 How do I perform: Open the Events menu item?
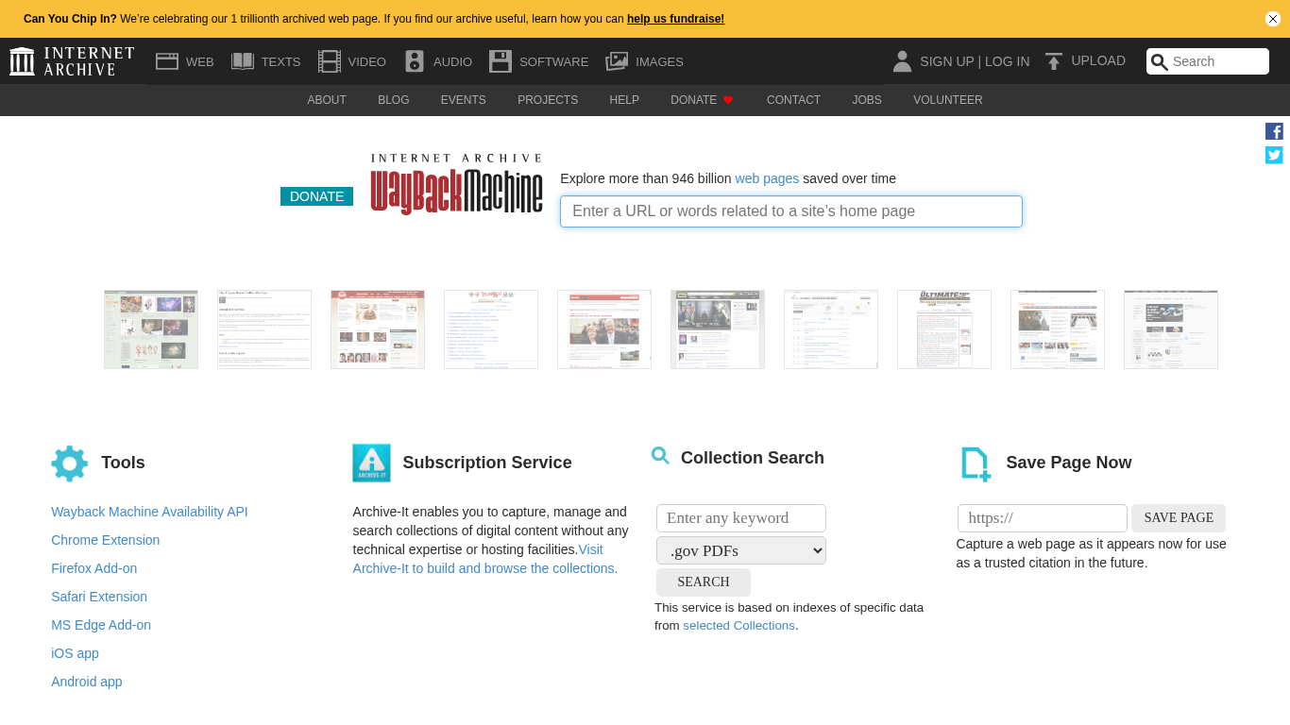[x=464, y=100]
